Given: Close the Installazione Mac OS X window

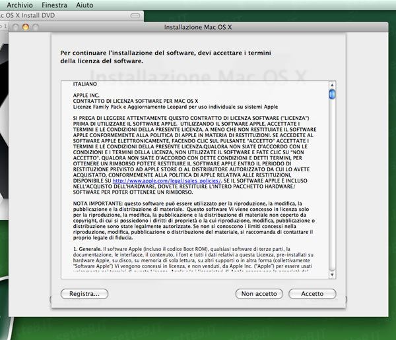Looking at the screenshot, I should click(x=16, y=27).
